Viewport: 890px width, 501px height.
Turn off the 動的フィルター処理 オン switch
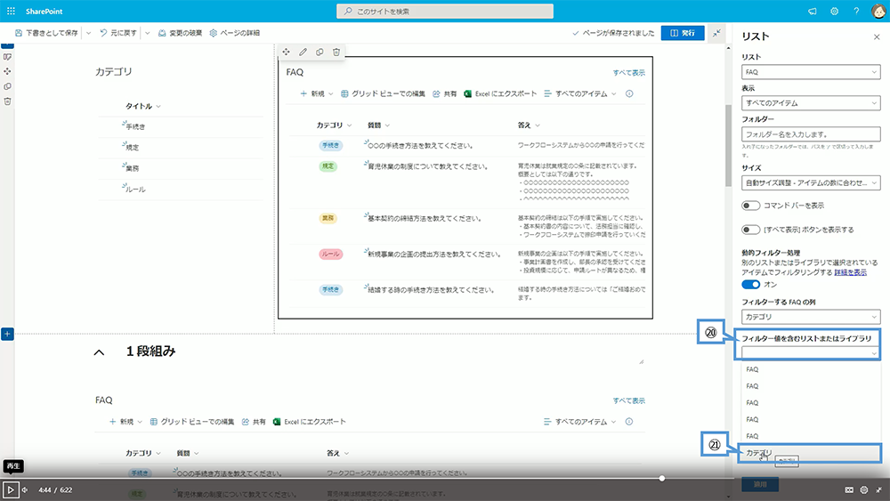coord(750,284)
